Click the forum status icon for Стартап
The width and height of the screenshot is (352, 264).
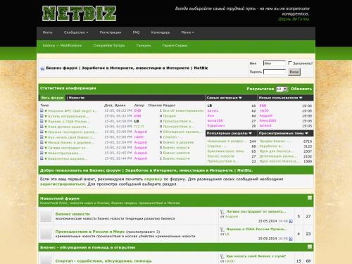[x=46, y=259]
